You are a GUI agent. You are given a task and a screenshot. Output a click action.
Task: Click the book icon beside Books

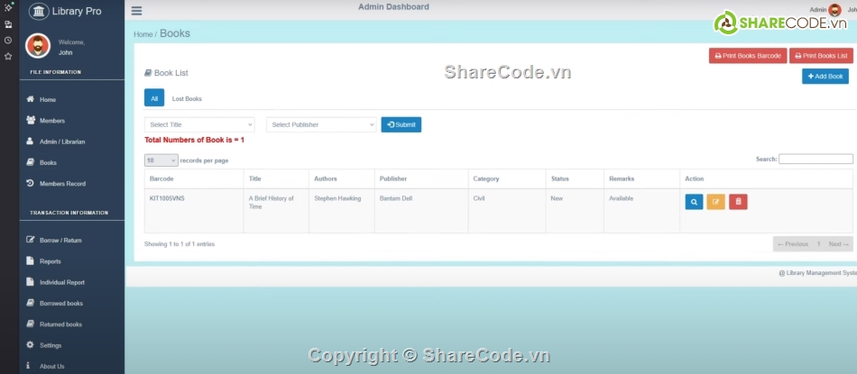pyautogui.click(x=30, y=162)
